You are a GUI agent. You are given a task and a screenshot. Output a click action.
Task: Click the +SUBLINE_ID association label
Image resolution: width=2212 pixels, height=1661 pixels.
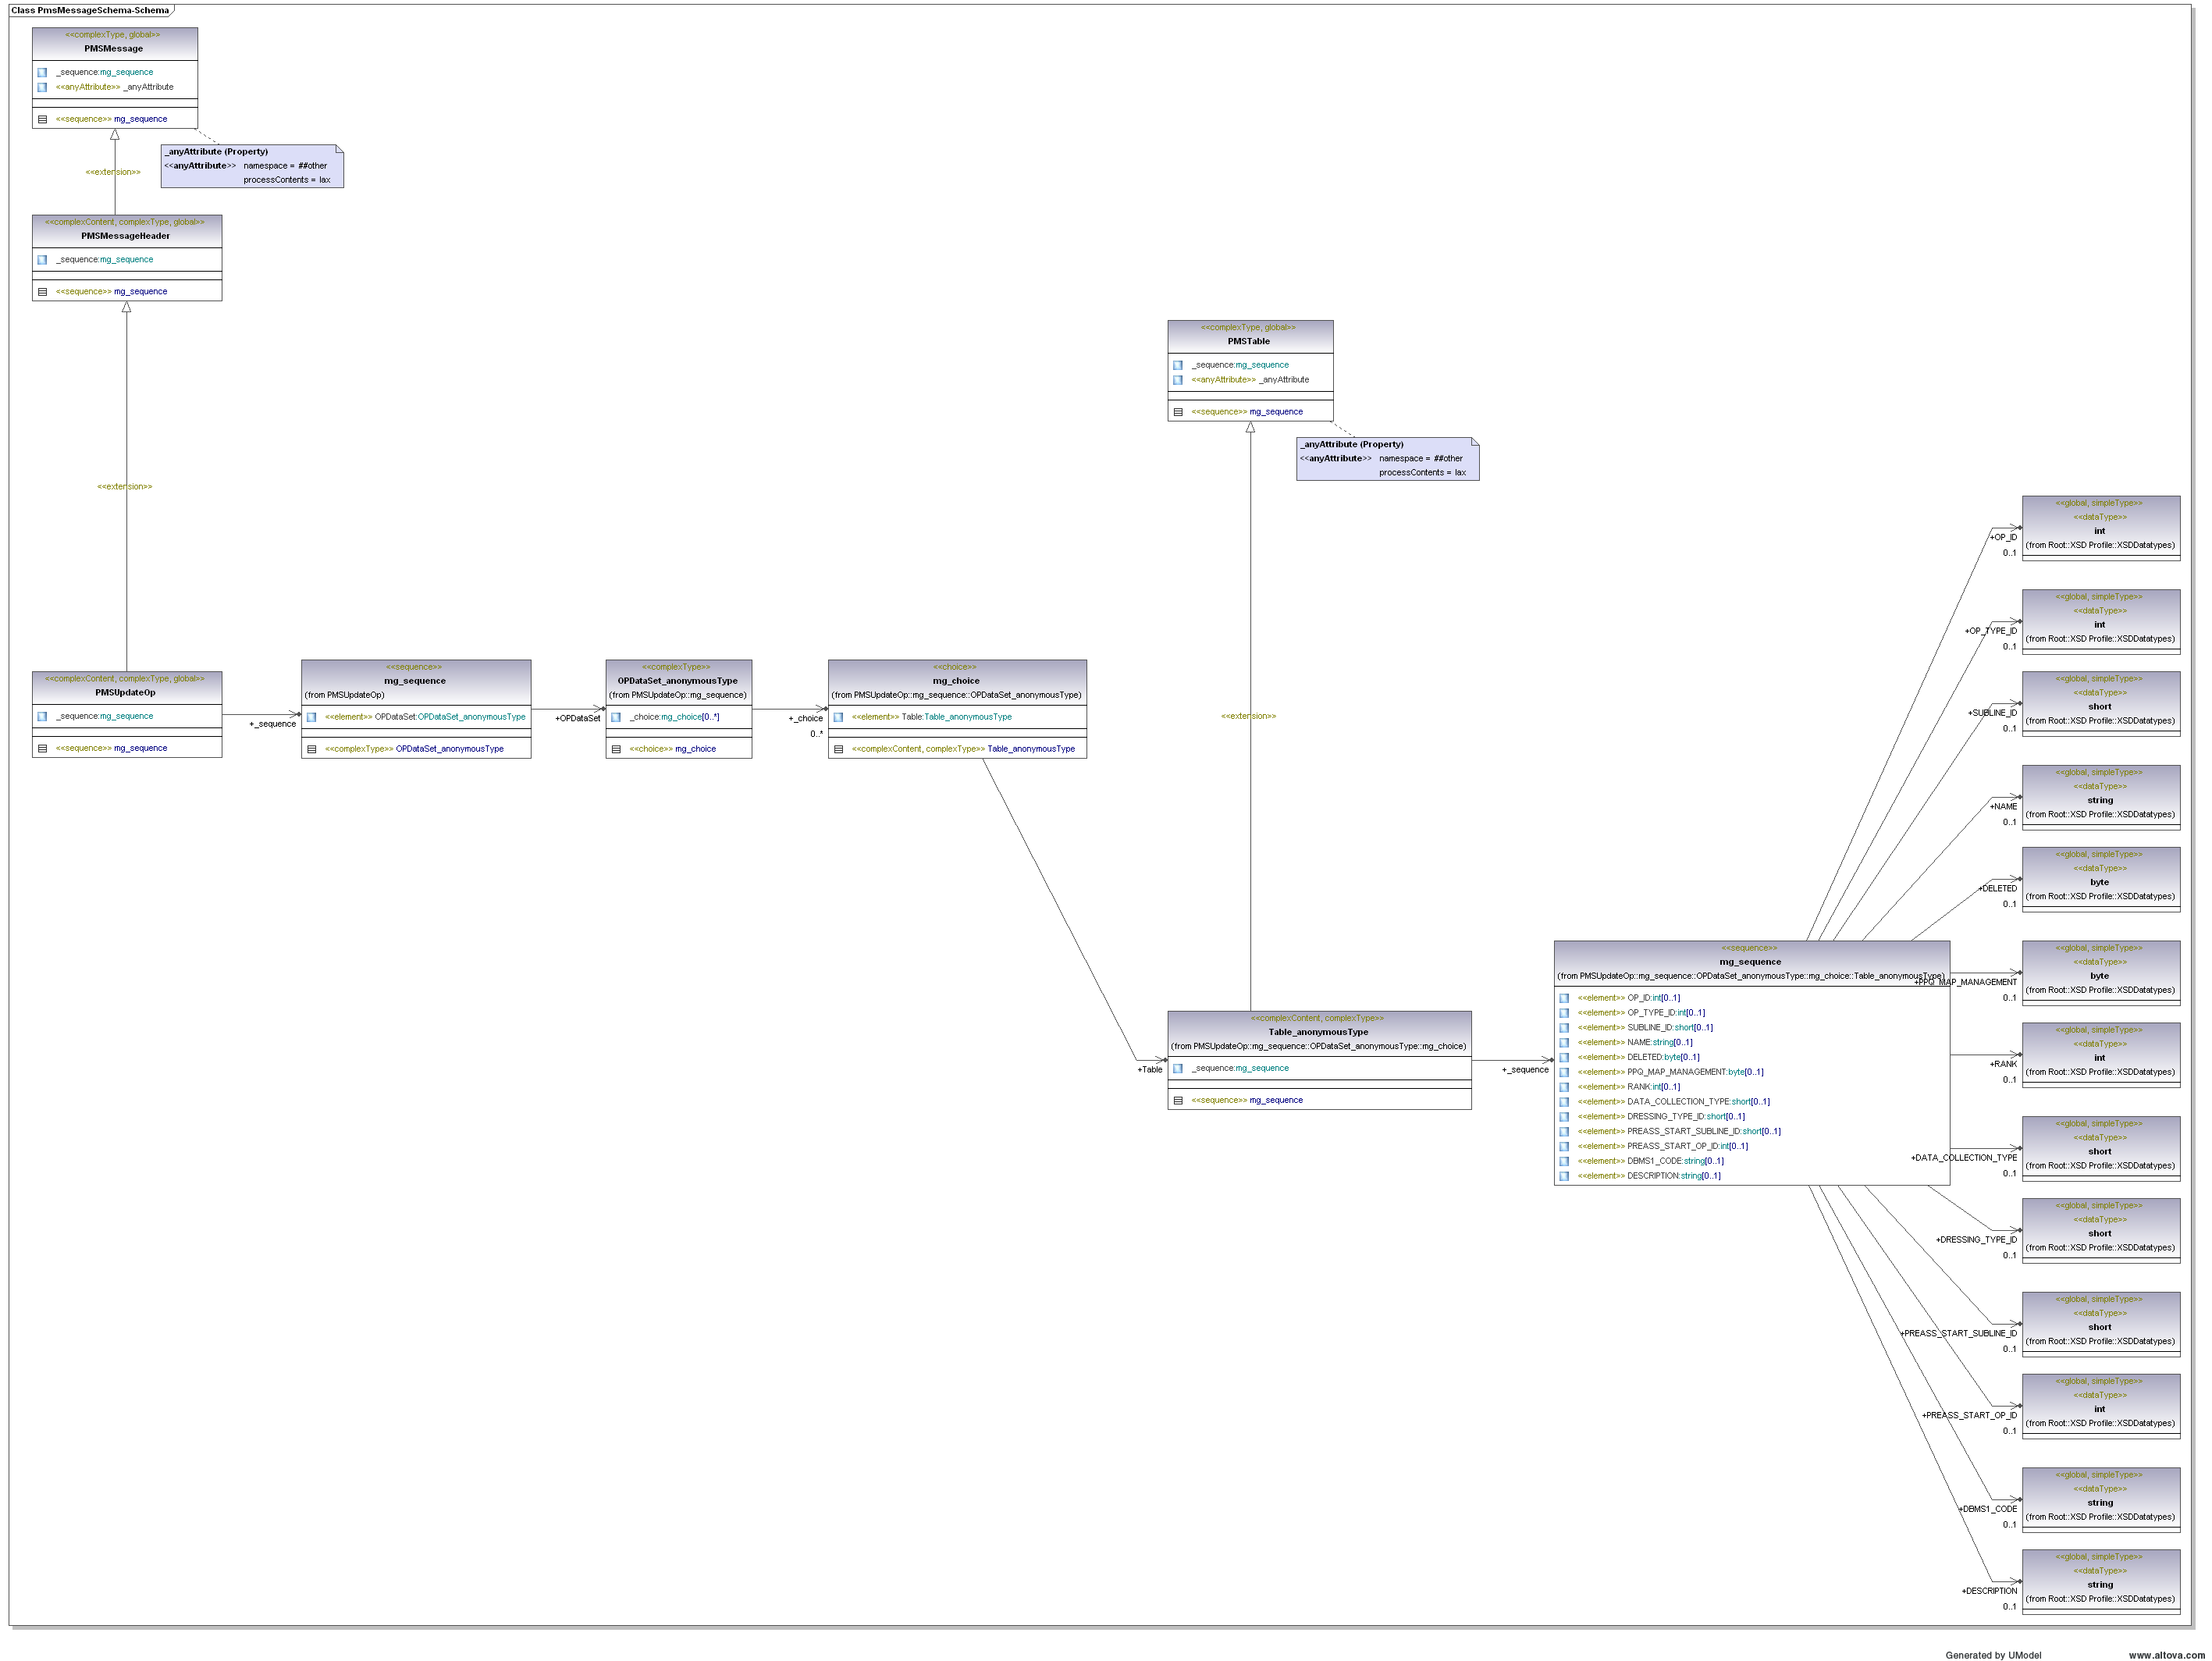1993,713
